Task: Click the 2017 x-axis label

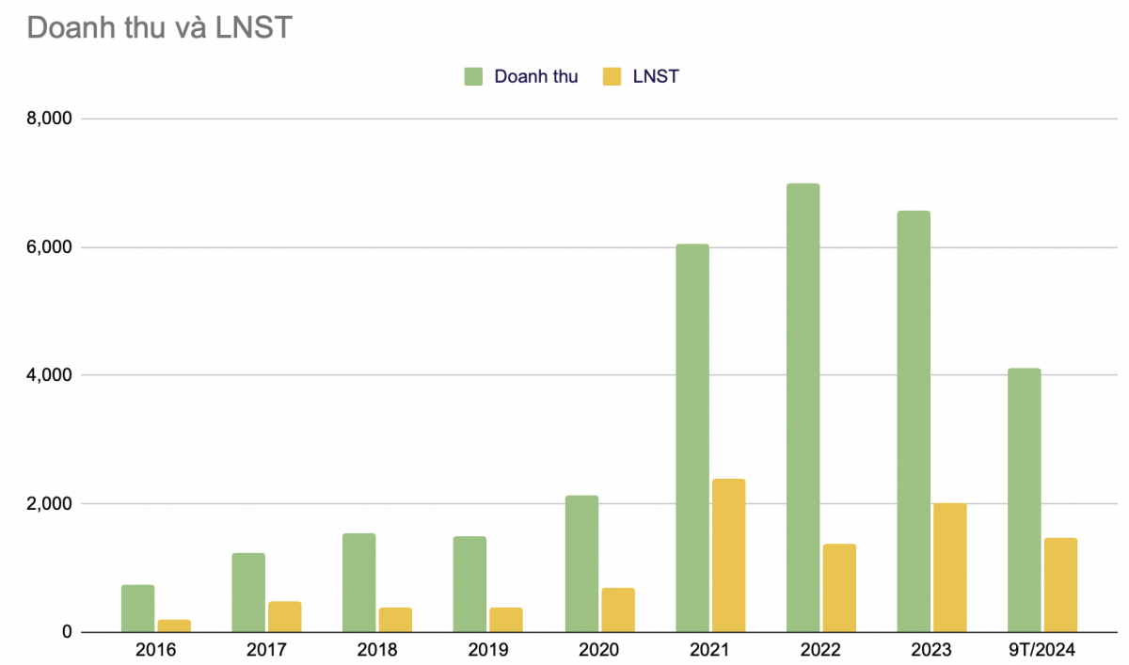Action: [266, 650]
